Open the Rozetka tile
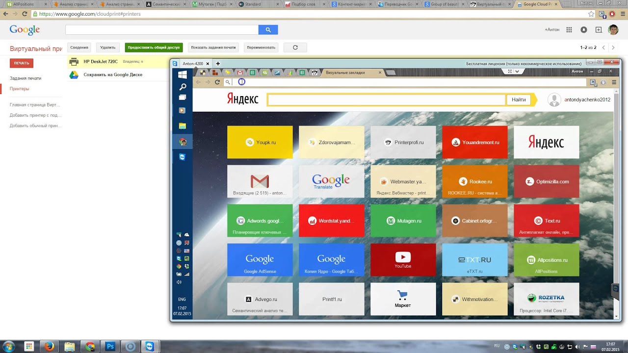The width and height of the screenshot is (628, 353). click(x=546, y=299)
